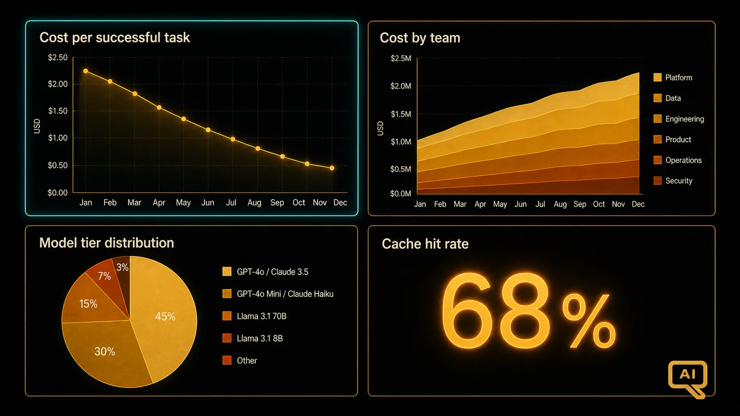Click the 'Llama 3.1 70B' label
This screenshot has height=416, width=740.
(262, 316)
